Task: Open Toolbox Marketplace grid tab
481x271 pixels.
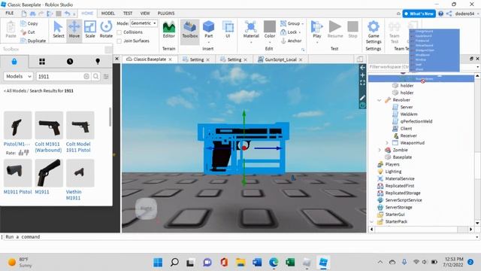Action: [42, 62]
